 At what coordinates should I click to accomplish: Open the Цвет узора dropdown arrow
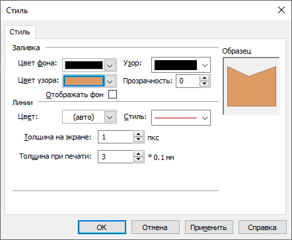pyautogui.click(x=110, y=81)
